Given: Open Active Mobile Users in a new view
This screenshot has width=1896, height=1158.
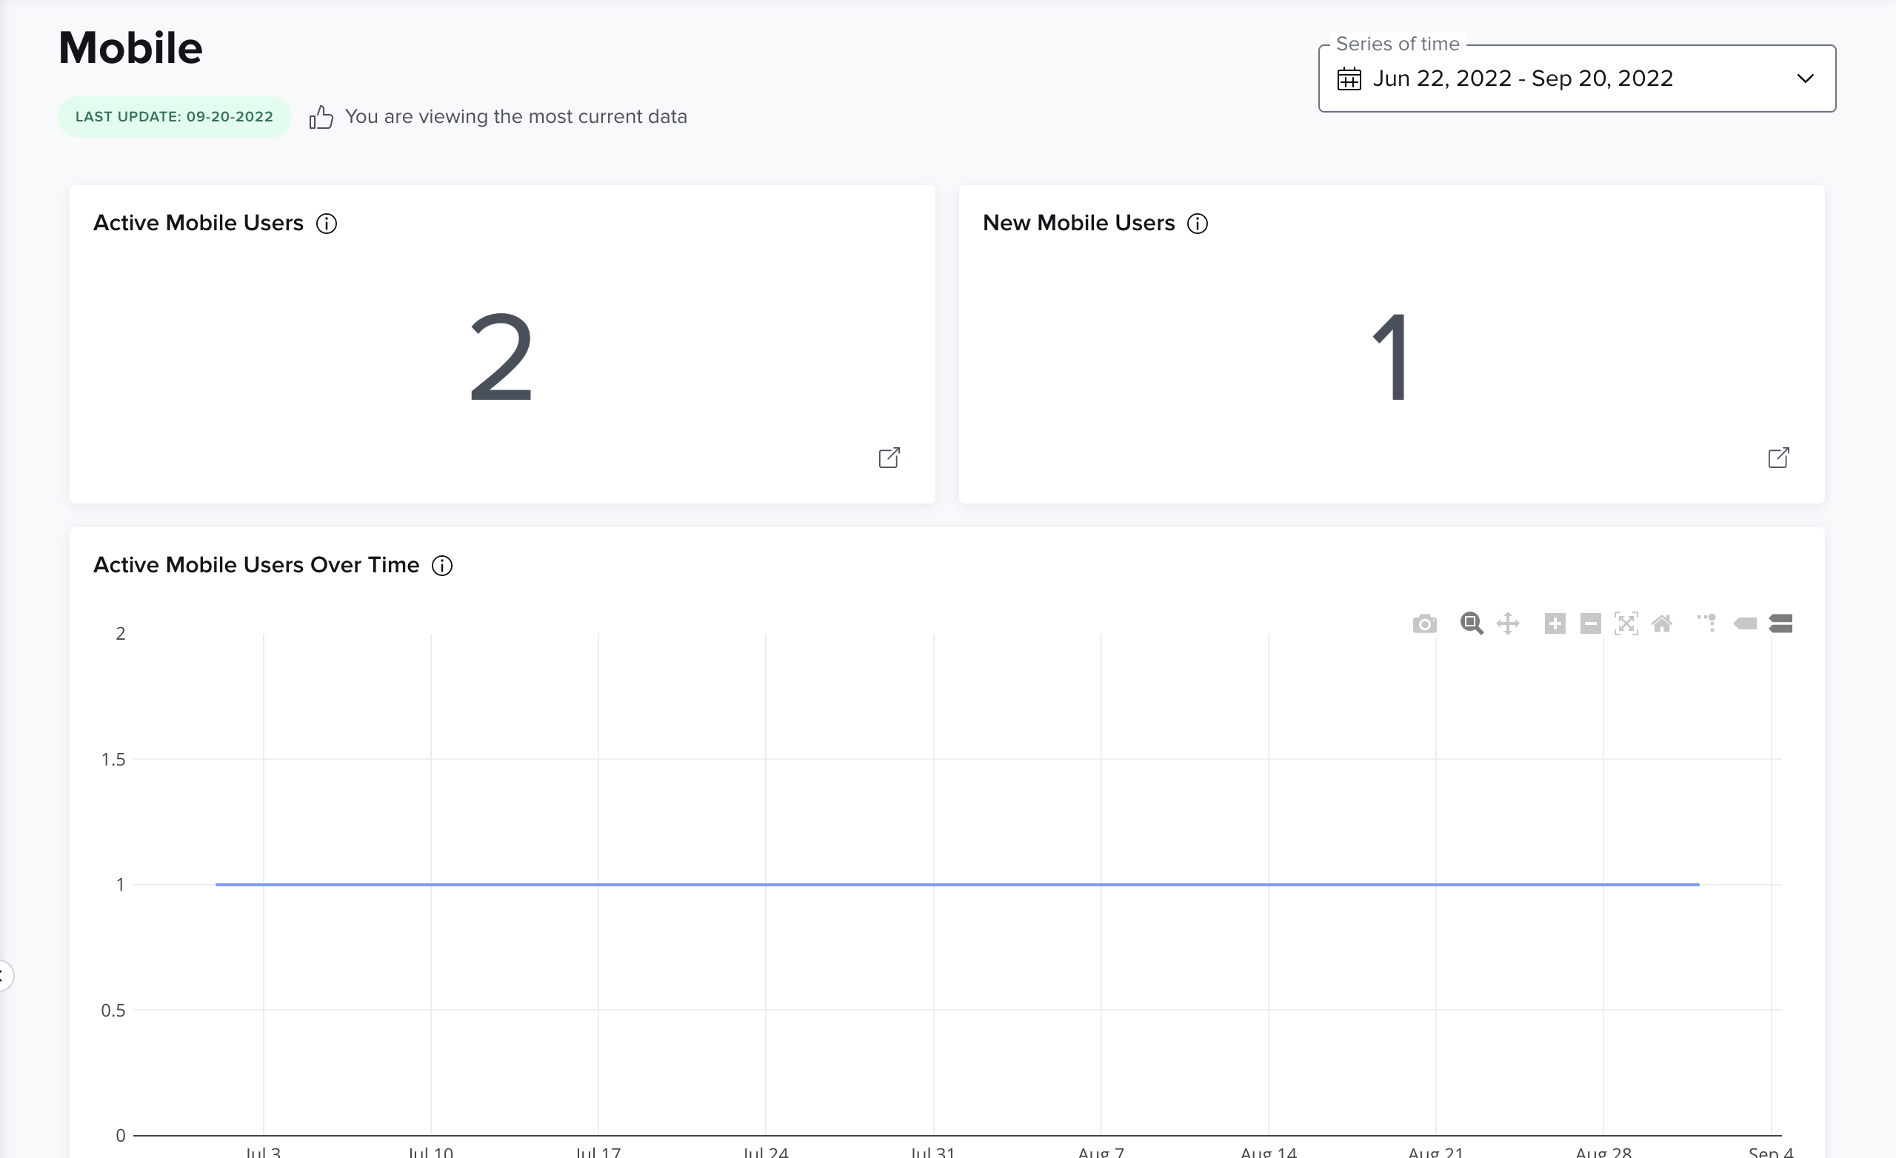Looking at the screenshot, I should coord(889,457).
